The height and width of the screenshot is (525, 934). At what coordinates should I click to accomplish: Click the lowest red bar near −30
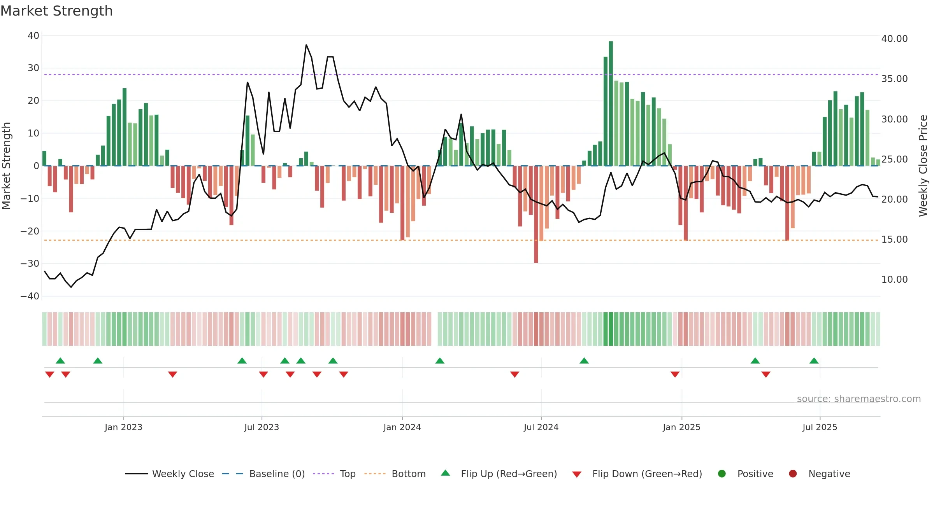(536, 214)
